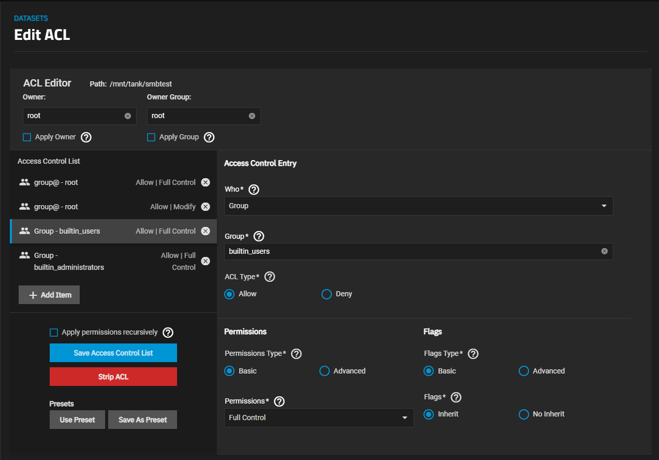Click help icon next to Apply Owner
Image resolution: width=659 pixels, height=460 pixels.
(86, 137)
